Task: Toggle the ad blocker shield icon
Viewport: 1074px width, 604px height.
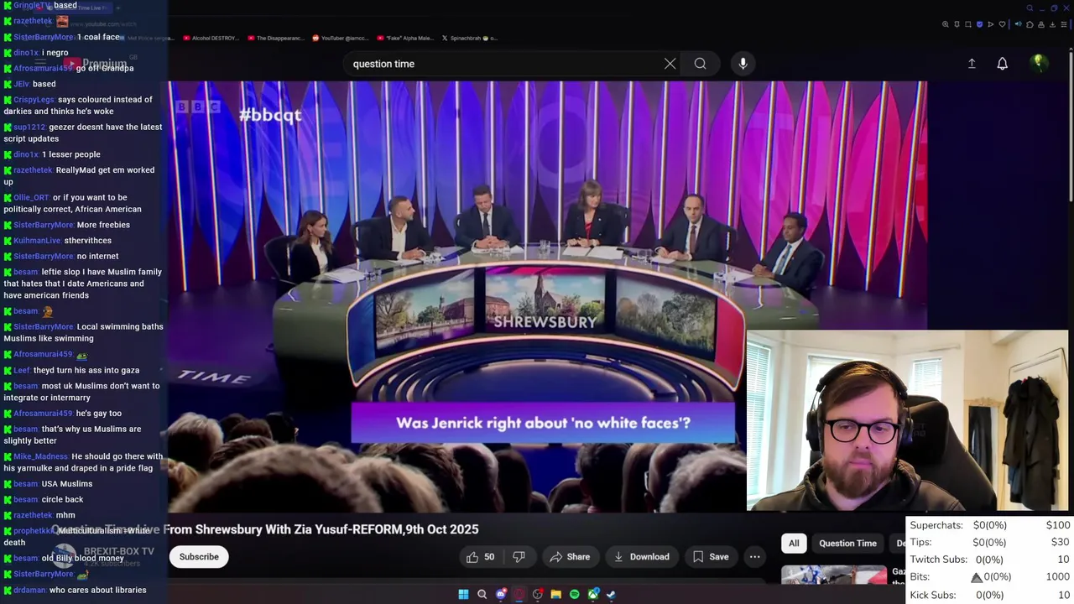Action: coord(979,24)
